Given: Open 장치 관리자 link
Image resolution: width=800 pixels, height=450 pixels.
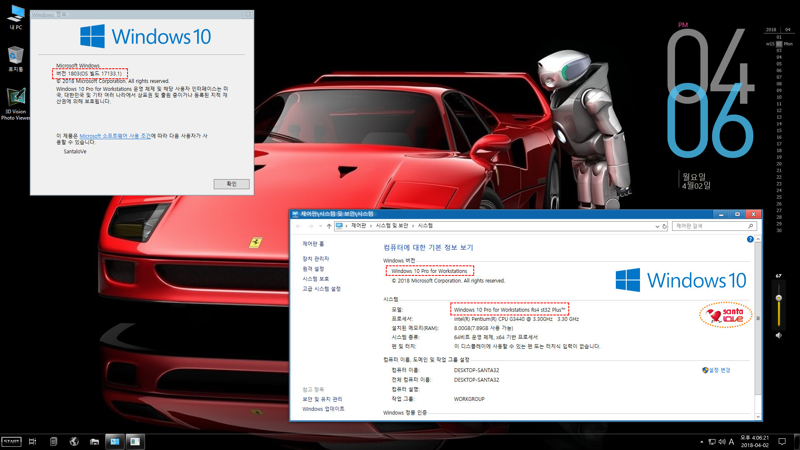Looking at the screenshot, I should click(316, 259).
